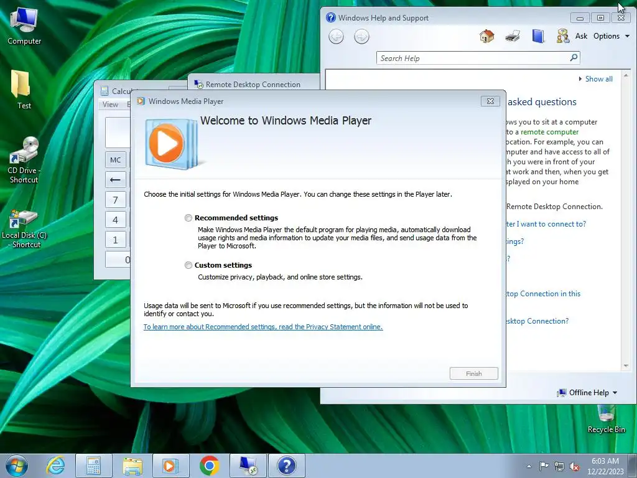Switch to Remote Desktop Connection taskbar icon
637x478 pixels.
248,466
